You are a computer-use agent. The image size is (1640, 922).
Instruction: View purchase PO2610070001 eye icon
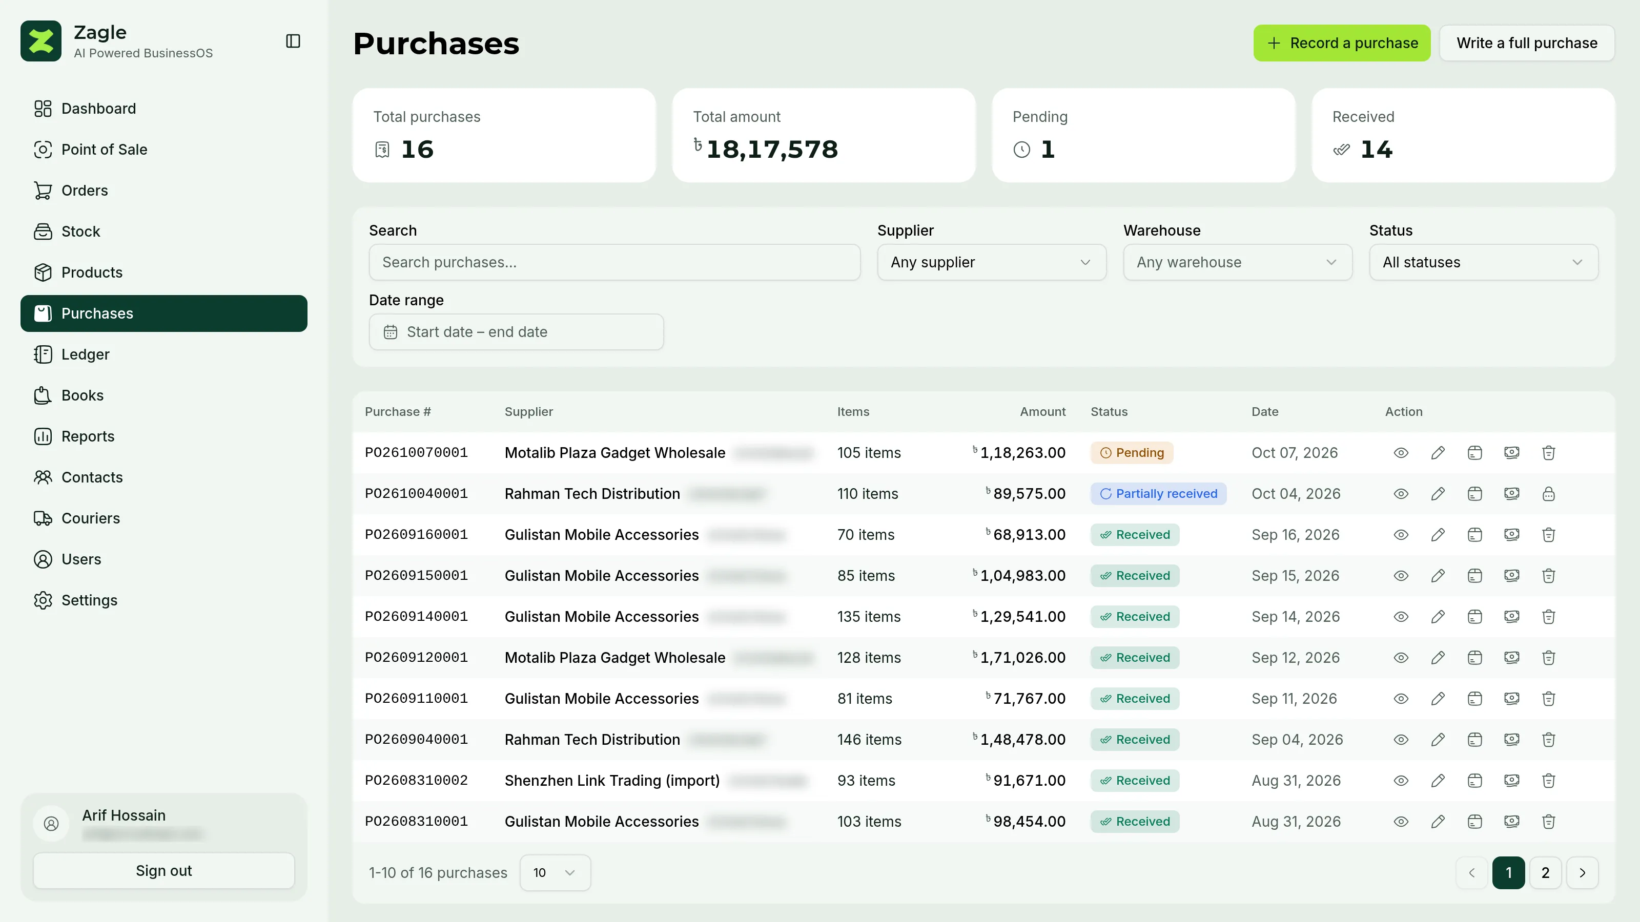tap(1401, 453)
